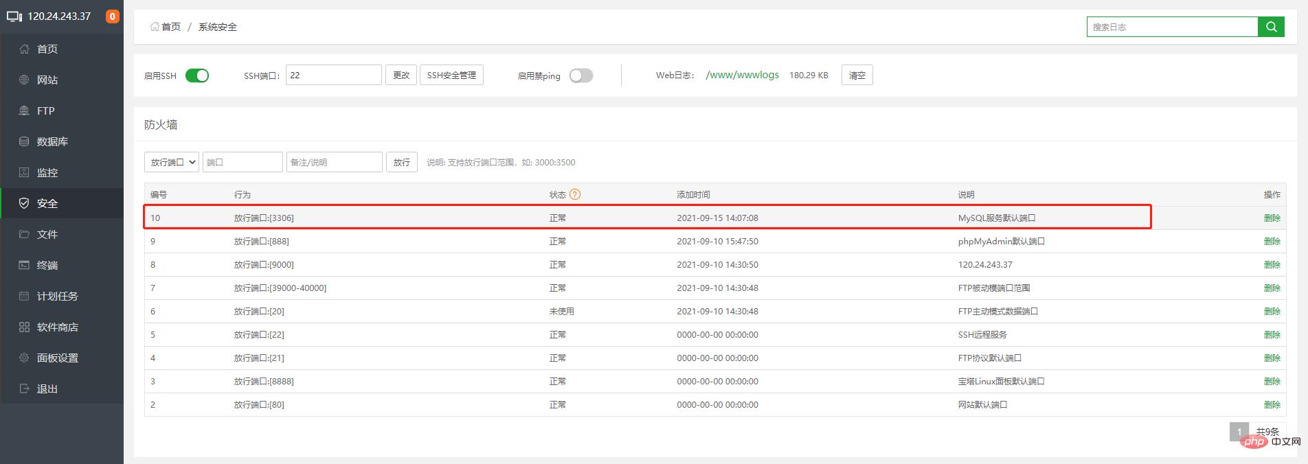Click the 放行 button

pos(402,162)
